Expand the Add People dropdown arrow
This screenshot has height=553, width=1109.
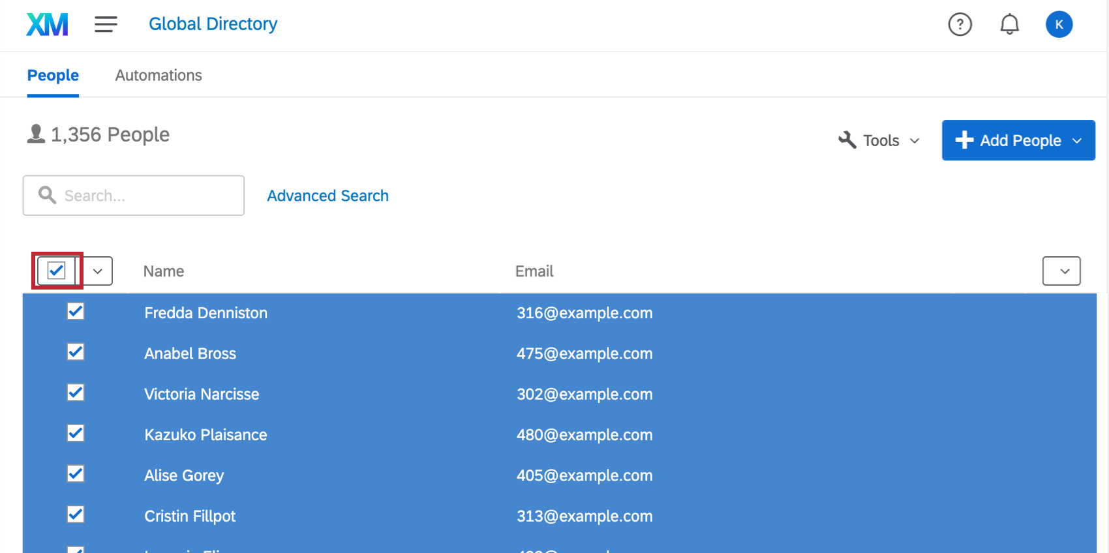click(x=1077, y=141)
